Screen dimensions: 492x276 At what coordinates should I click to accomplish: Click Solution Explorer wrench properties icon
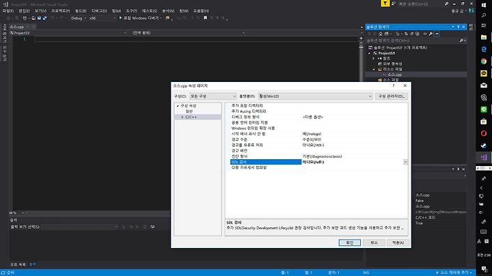click(430, 33)
